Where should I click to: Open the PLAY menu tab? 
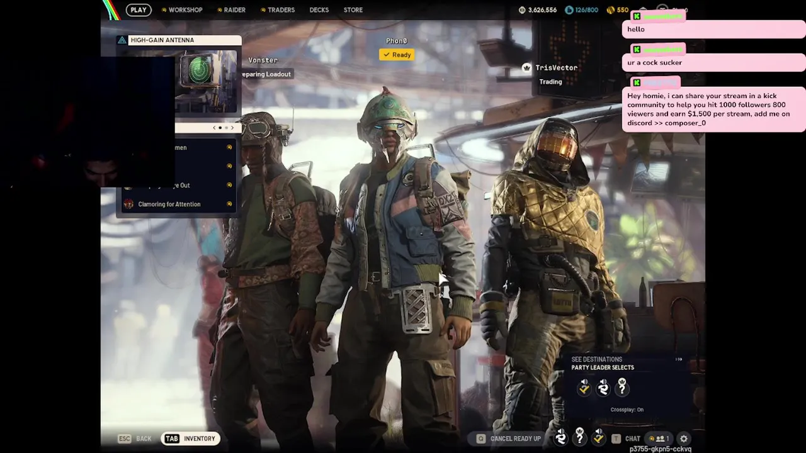pyautogui.click(x=139, y=10)
